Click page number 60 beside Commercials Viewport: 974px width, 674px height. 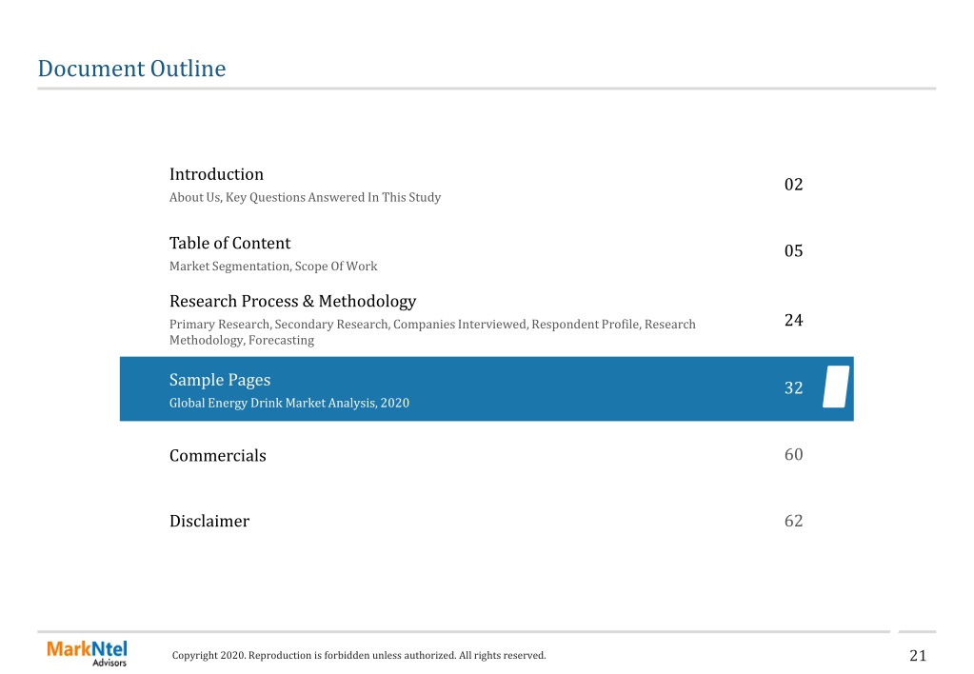[x=793, y=455]
